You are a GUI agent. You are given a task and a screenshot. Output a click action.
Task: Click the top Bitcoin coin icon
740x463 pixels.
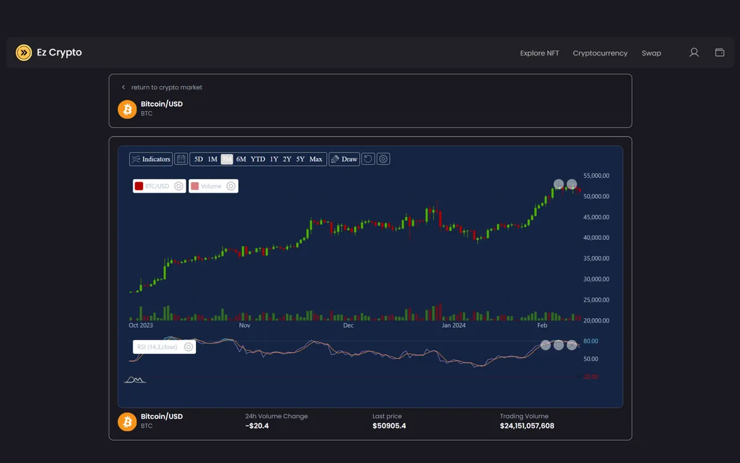click(x=127, y=109)
